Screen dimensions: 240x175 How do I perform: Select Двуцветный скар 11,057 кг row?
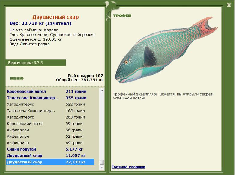pos(50,156)
